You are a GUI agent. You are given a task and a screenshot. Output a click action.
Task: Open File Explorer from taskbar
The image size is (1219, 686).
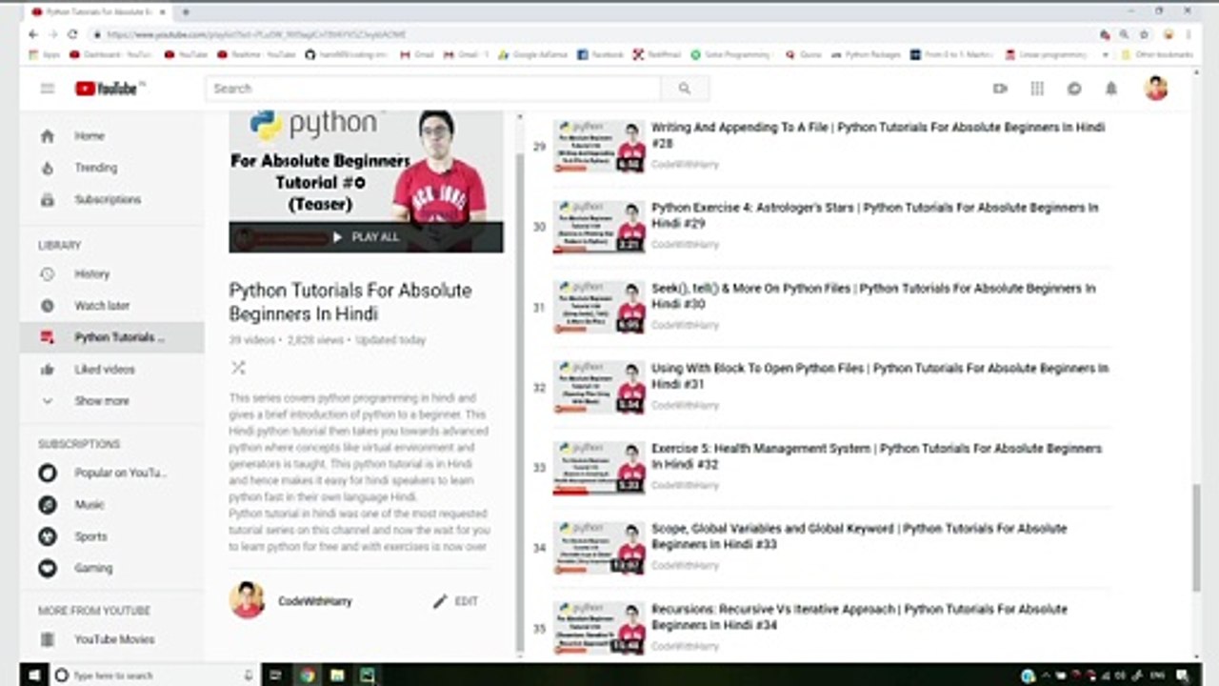[337, 675]
